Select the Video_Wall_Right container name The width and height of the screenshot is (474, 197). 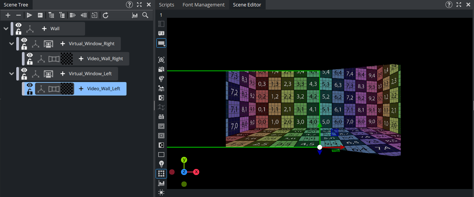[105, 59]
